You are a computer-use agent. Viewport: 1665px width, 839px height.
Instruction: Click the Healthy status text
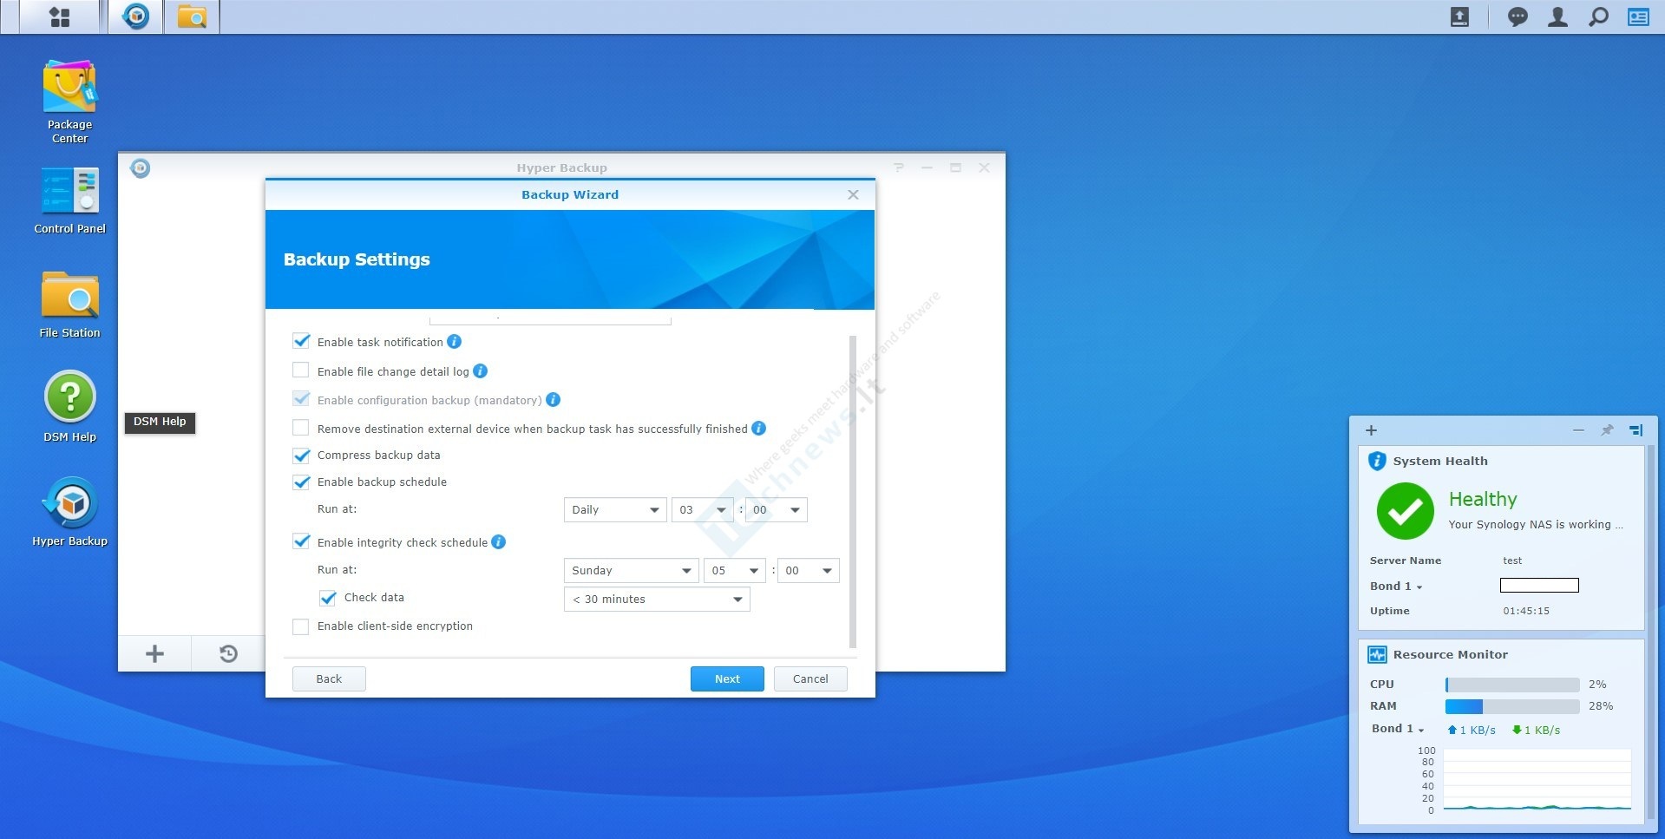point(1483,499)
